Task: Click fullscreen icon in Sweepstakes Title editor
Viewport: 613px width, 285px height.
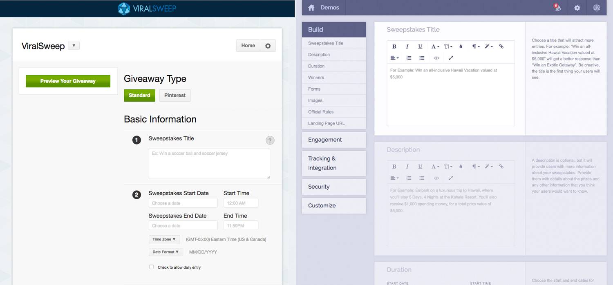Action: point(451,58)
